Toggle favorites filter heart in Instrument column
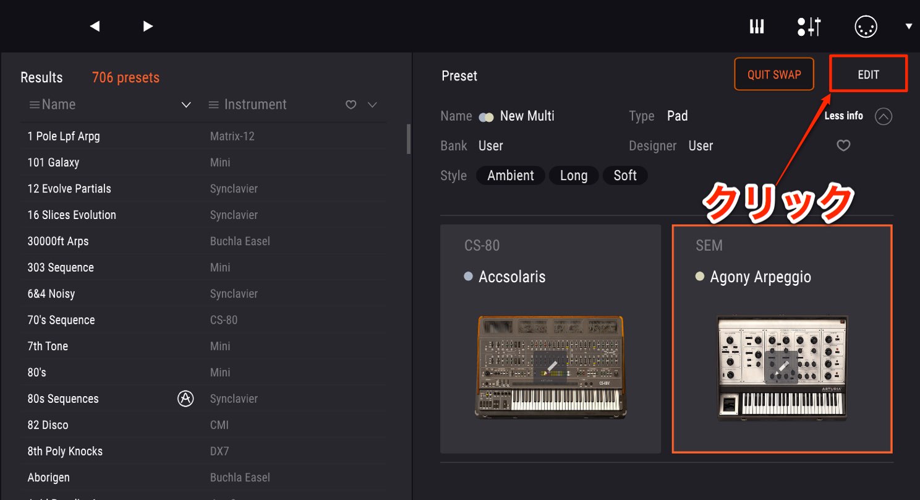This screenshot has width=920, height=500. (x=351, y=105)
